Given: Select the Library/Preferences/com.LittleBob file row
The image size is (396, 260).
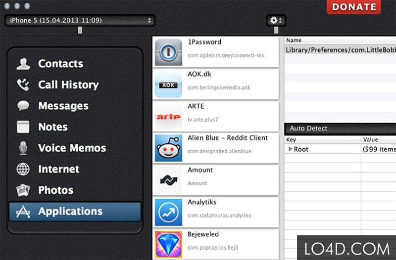Looking at the screenshot, I should [340, 50].
